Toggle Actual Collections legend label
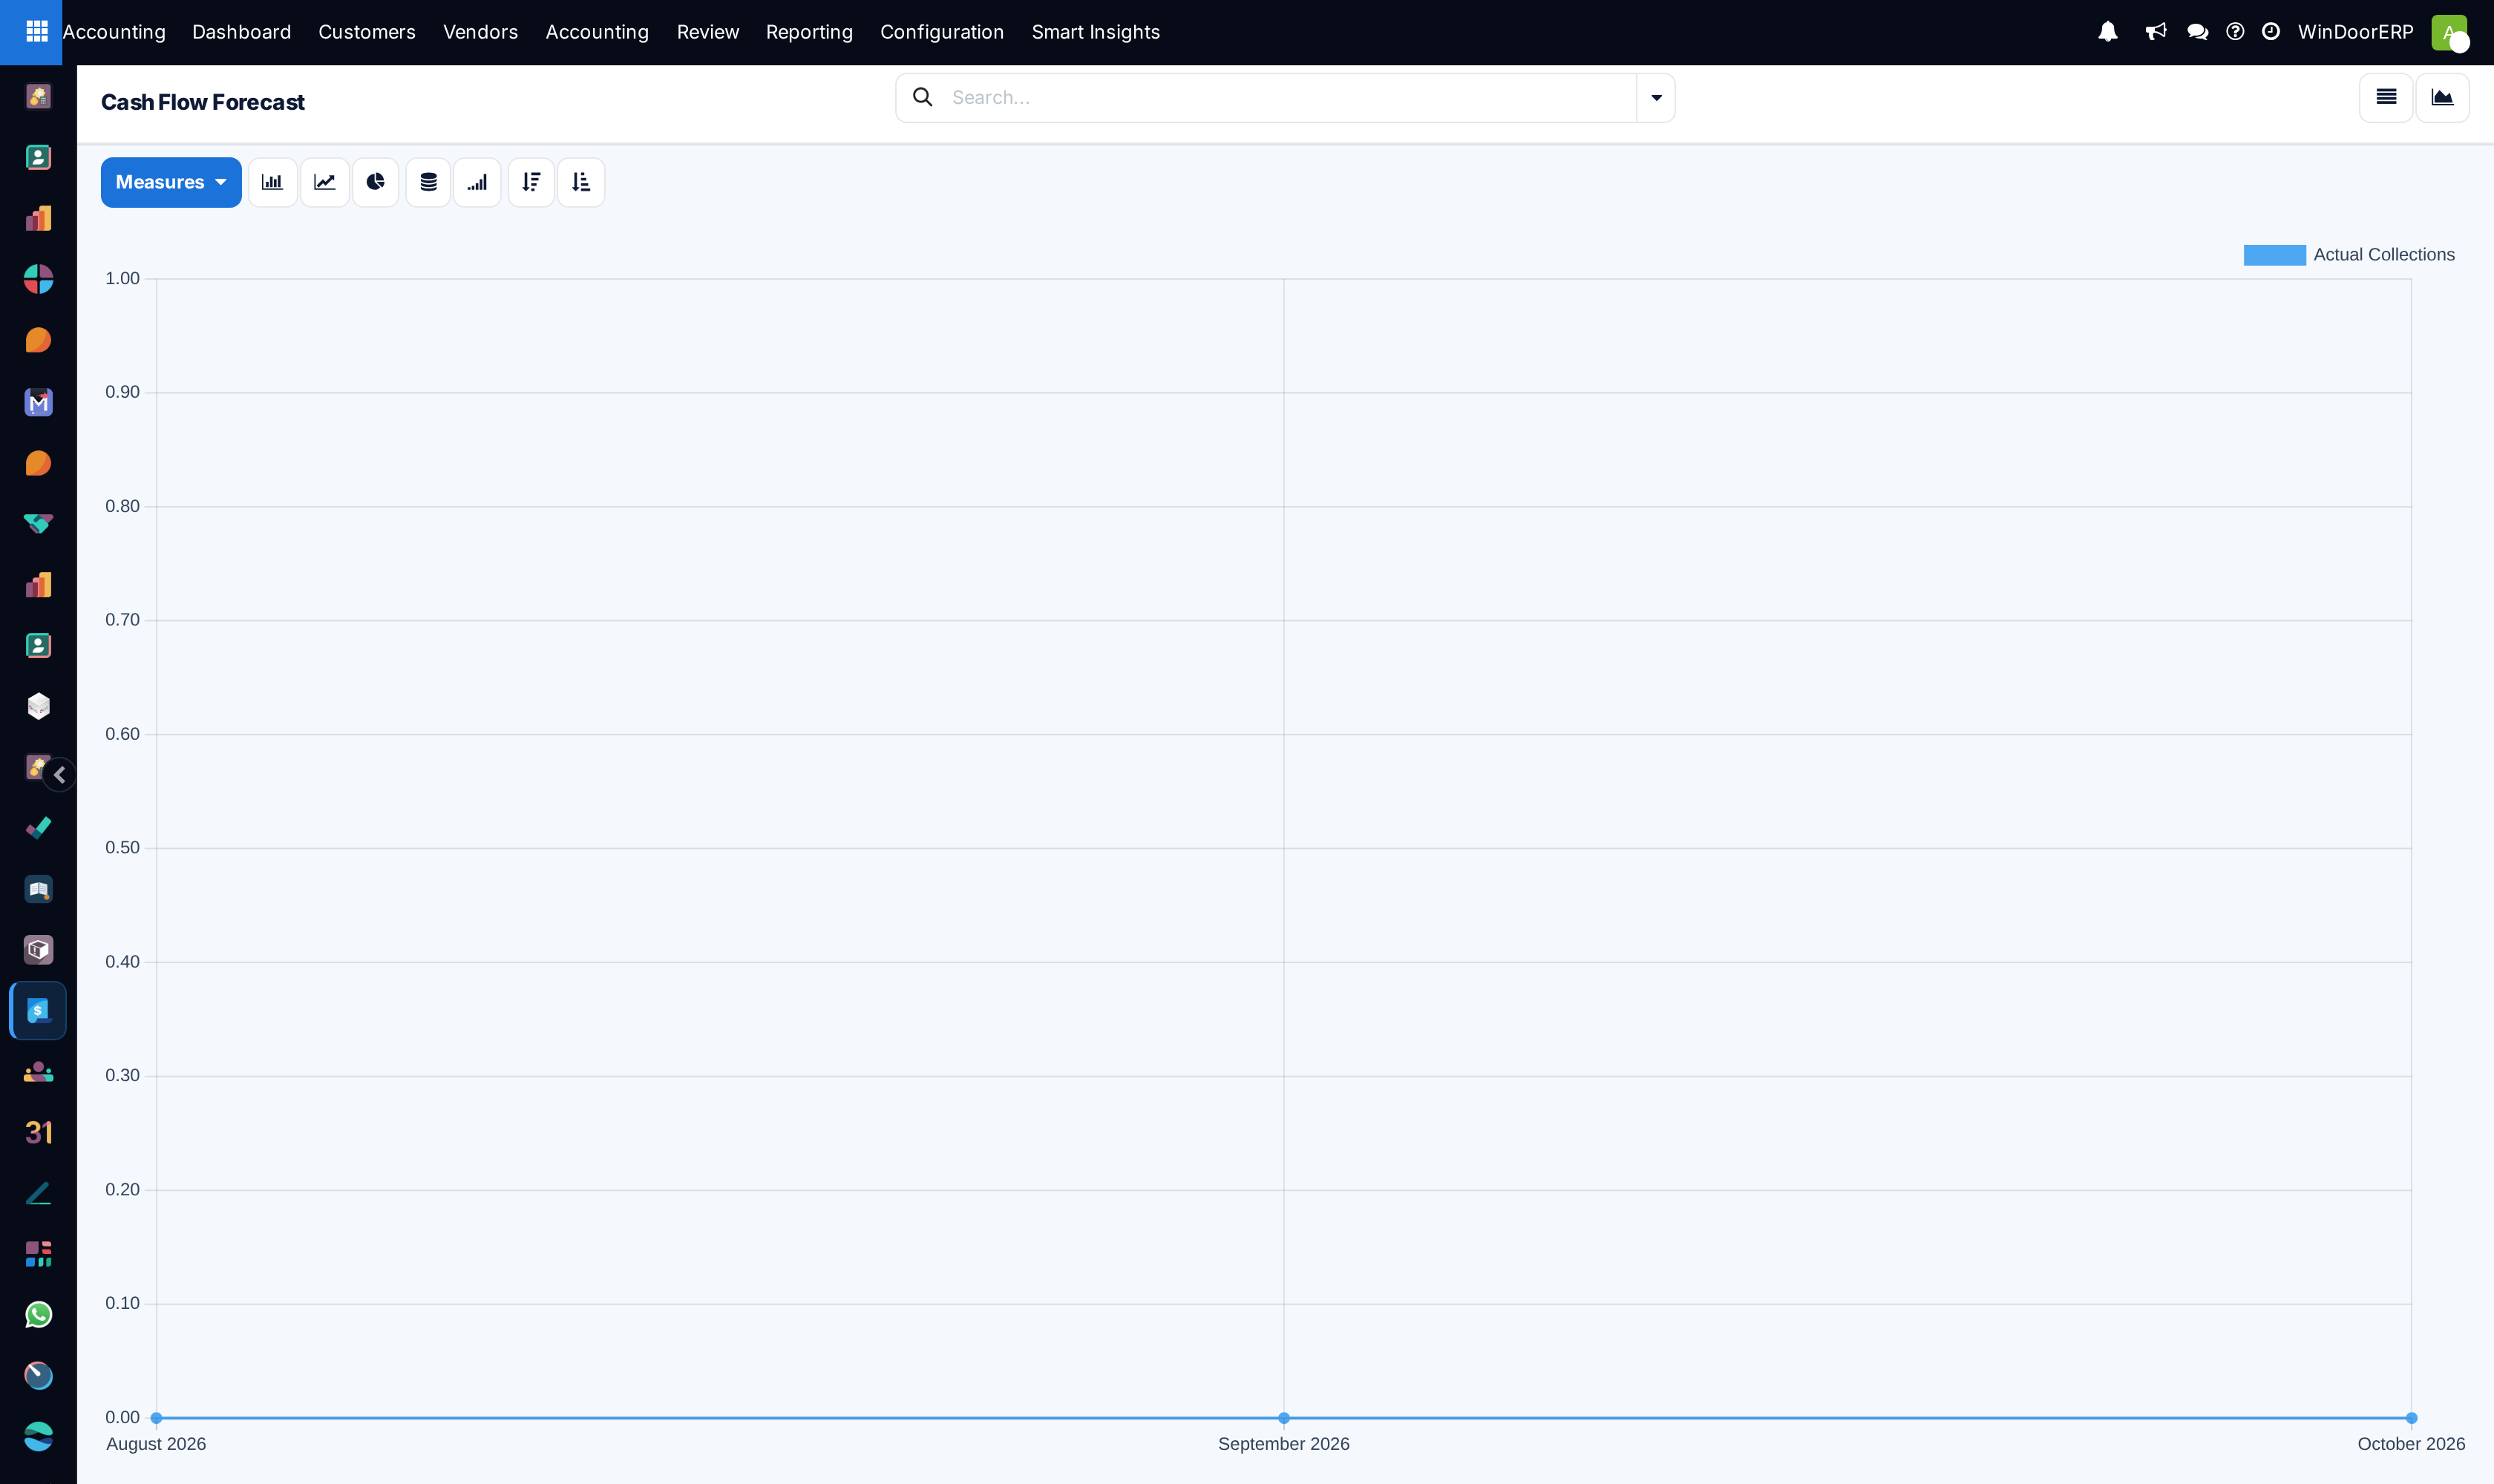 click(x=2384, y=255)
